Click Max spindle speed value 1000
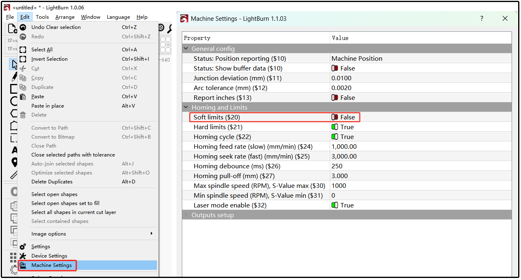Image resolution: width=521 pixels, height=280 pixels. [421, 186]
